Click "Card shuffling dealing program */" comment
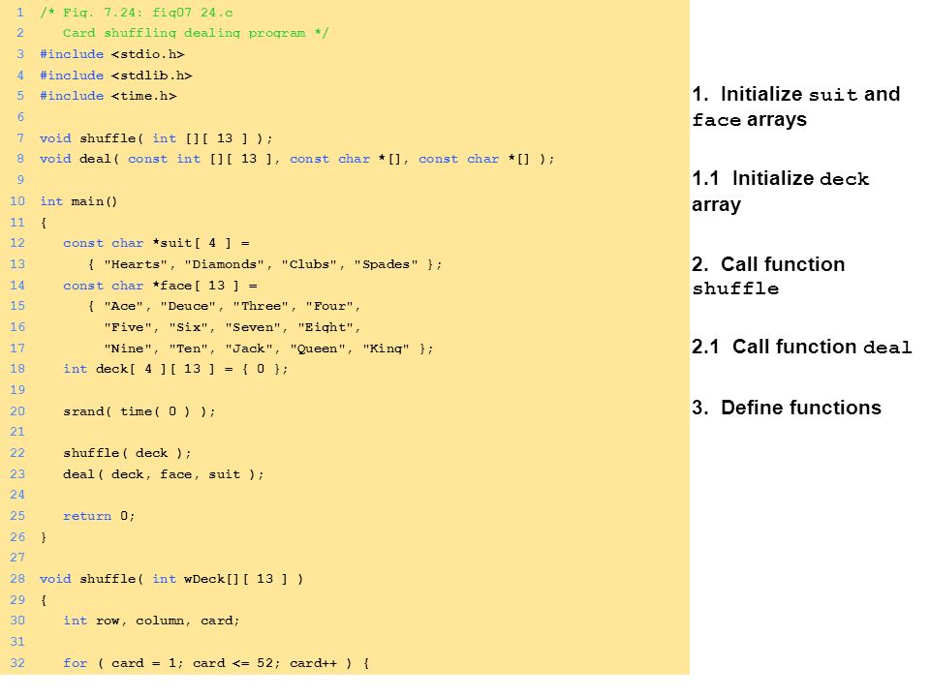 click(196, 33)
